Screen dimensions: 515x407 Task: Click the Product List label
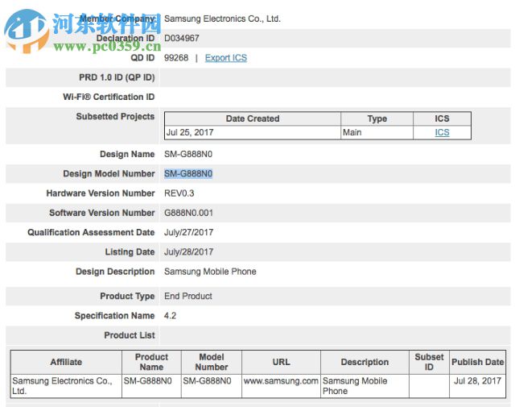coord(130,335)
